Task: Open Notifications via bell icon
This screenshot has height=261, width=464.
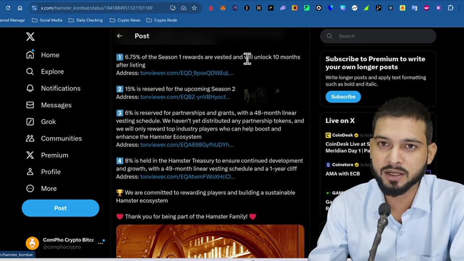Action: click(x=30, y=88)
